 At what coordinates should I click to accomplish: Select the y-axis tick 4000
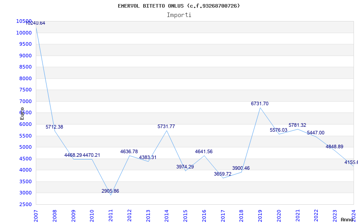tap(25, 170)
